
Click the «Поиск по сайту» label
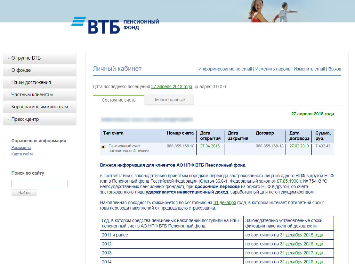click(28, 173)
